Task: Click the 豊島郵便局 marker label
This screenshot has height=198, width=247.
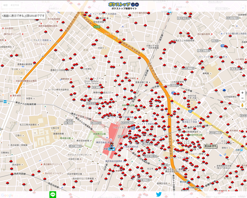Action: [x=211, y=146]
